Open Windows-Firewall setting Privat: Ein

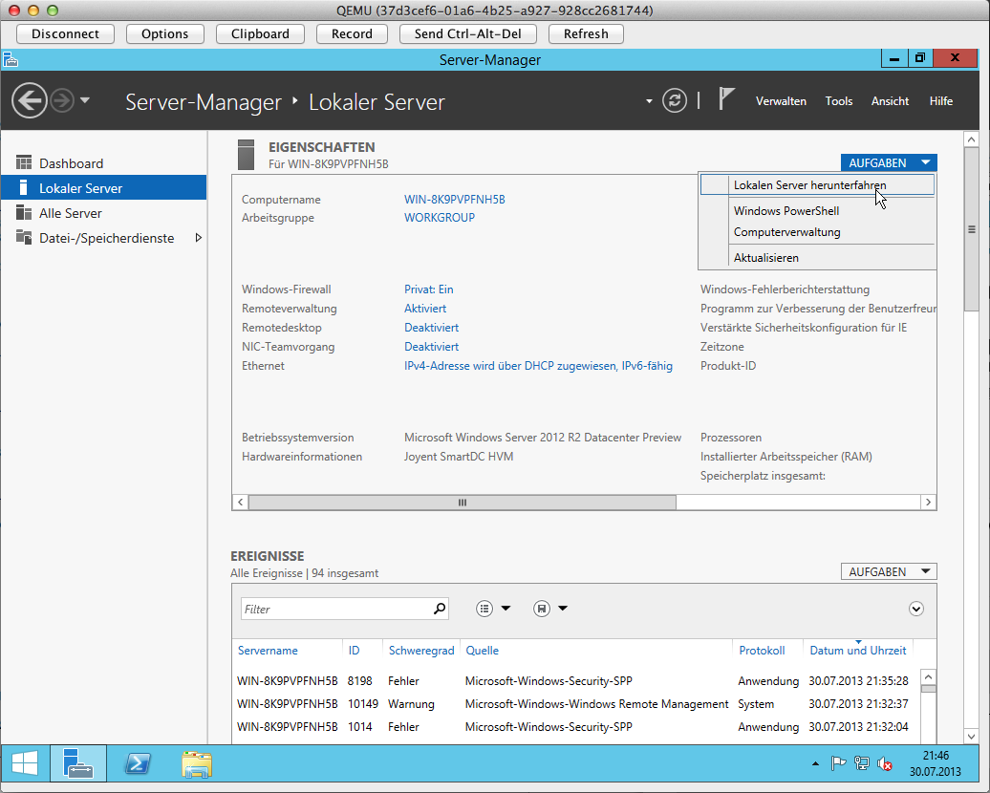tap(429, 289)
